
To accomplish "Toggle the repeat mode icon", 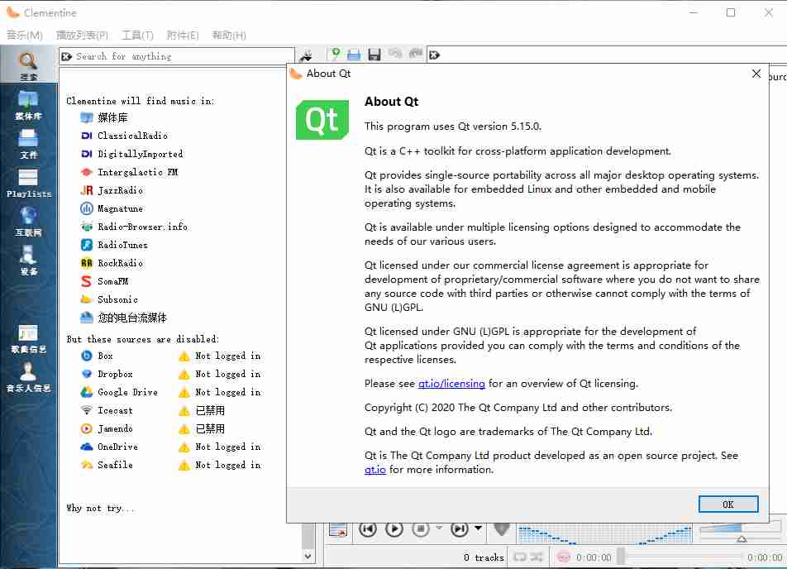I will pyautogui.click(x=520, y=557).
